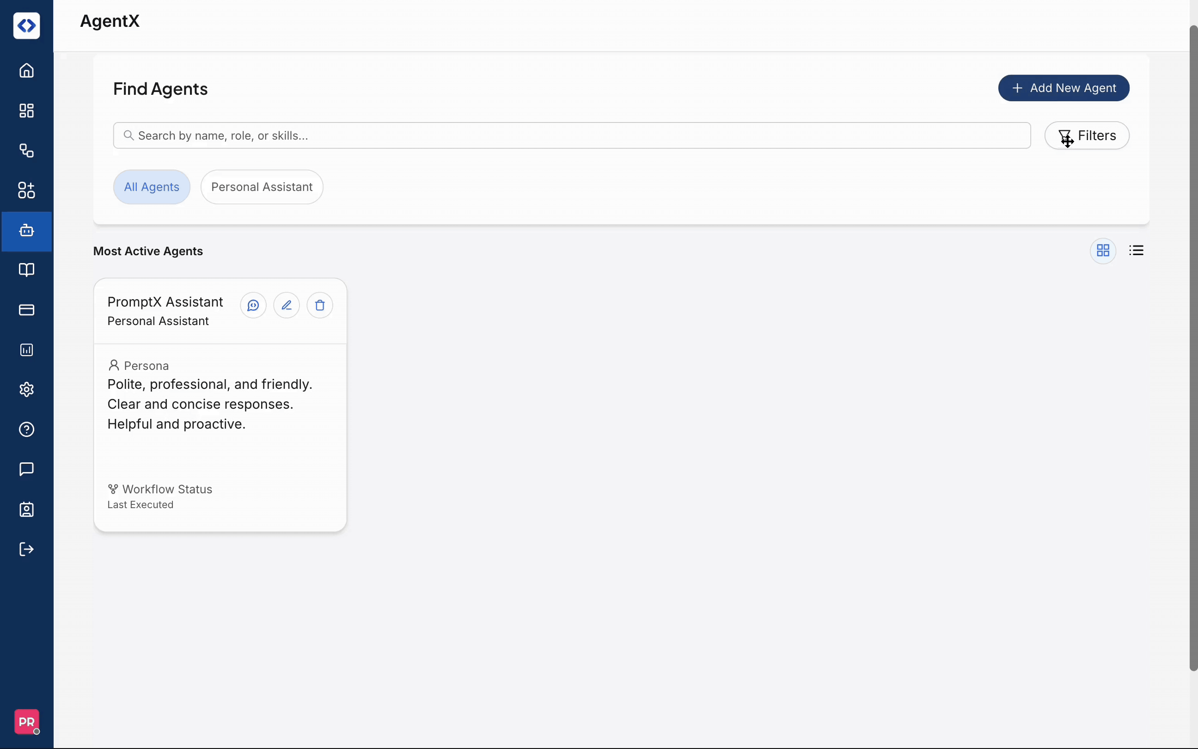Click the logout arrow icon
This screenshot has width=1198, height=749.
tap(26, 549)
